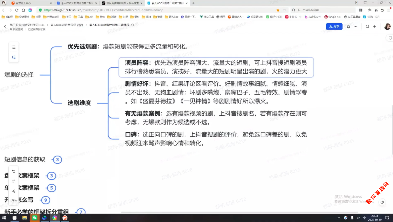This screenshot has width=393, height=222.
Task: Toggle the mind map indent view icon
Action: 14,57
